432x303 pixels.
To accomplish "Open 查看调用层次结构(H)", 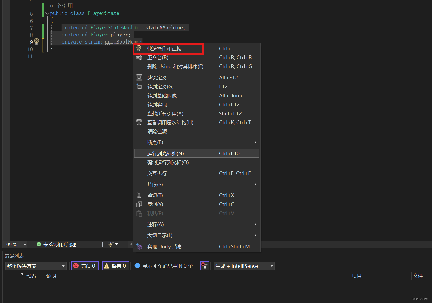I will tap(197, 122).
